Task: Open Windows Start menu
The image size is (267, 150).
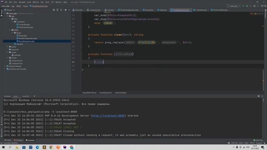Action: [3, 147]
